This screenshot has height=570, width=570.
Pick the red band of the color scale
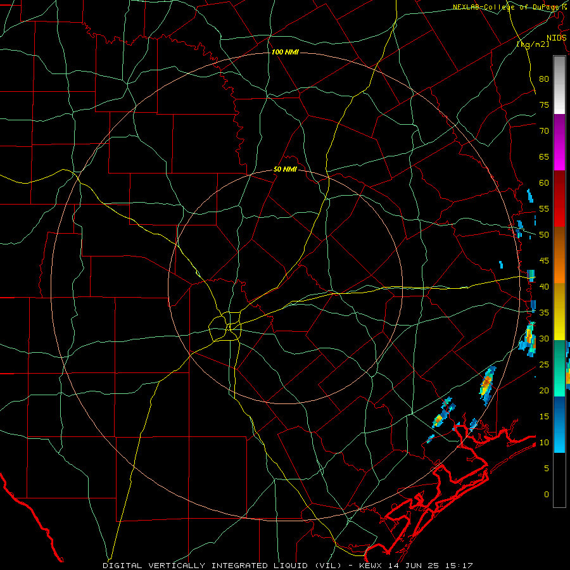pos(559,199)
